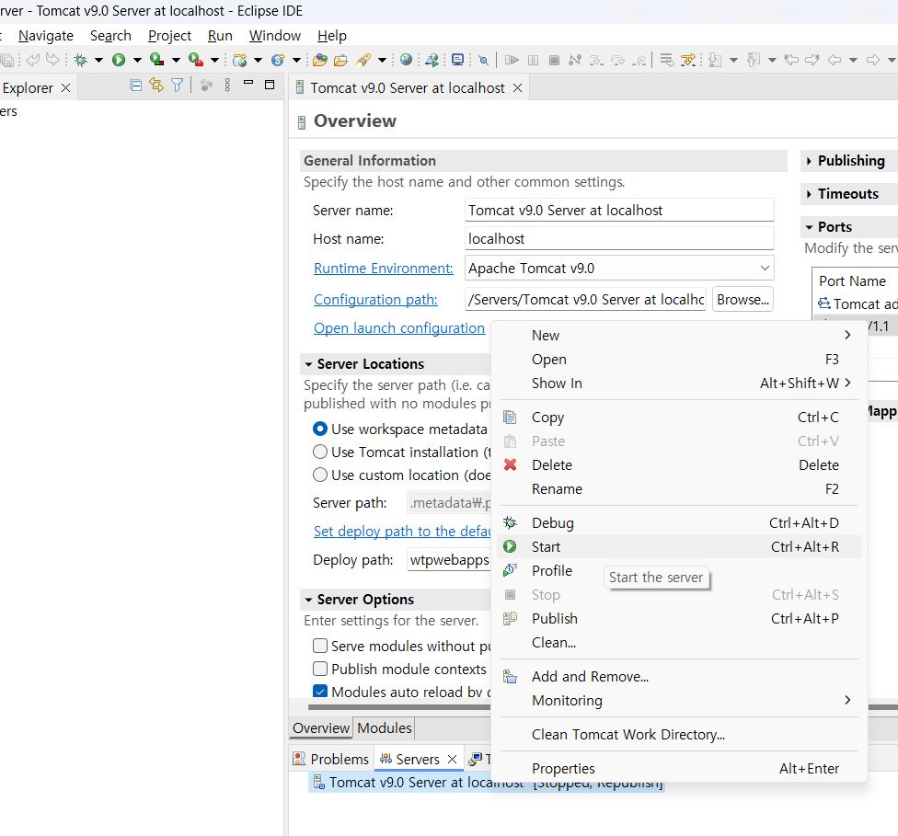This screenshot has height=836, width=898.
Task: Click the Skip All Breakpoints icon
Action: [x=484, y=60]
